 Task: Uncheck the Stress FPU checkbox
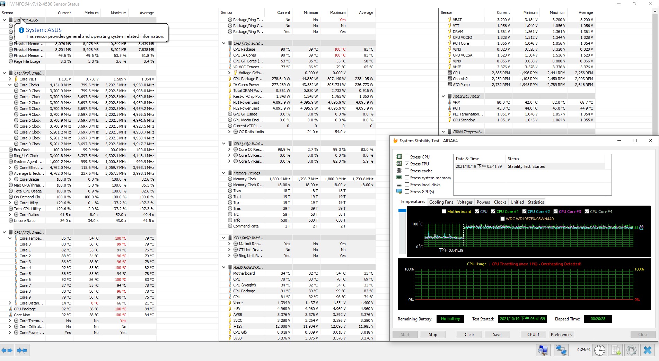point(407,164)
